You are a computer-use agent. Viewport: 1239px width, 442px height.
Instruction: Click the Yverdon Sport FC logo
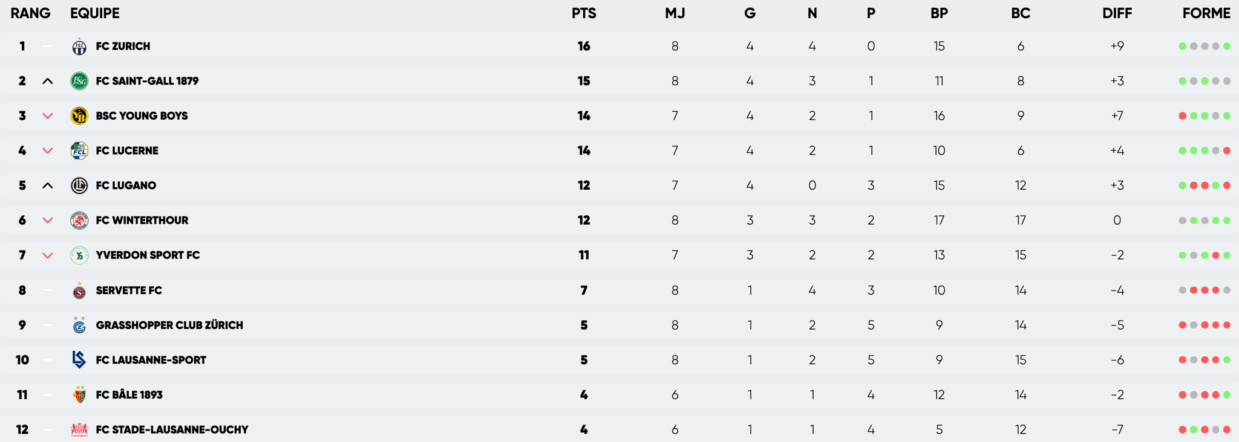[x=79, y=255]
